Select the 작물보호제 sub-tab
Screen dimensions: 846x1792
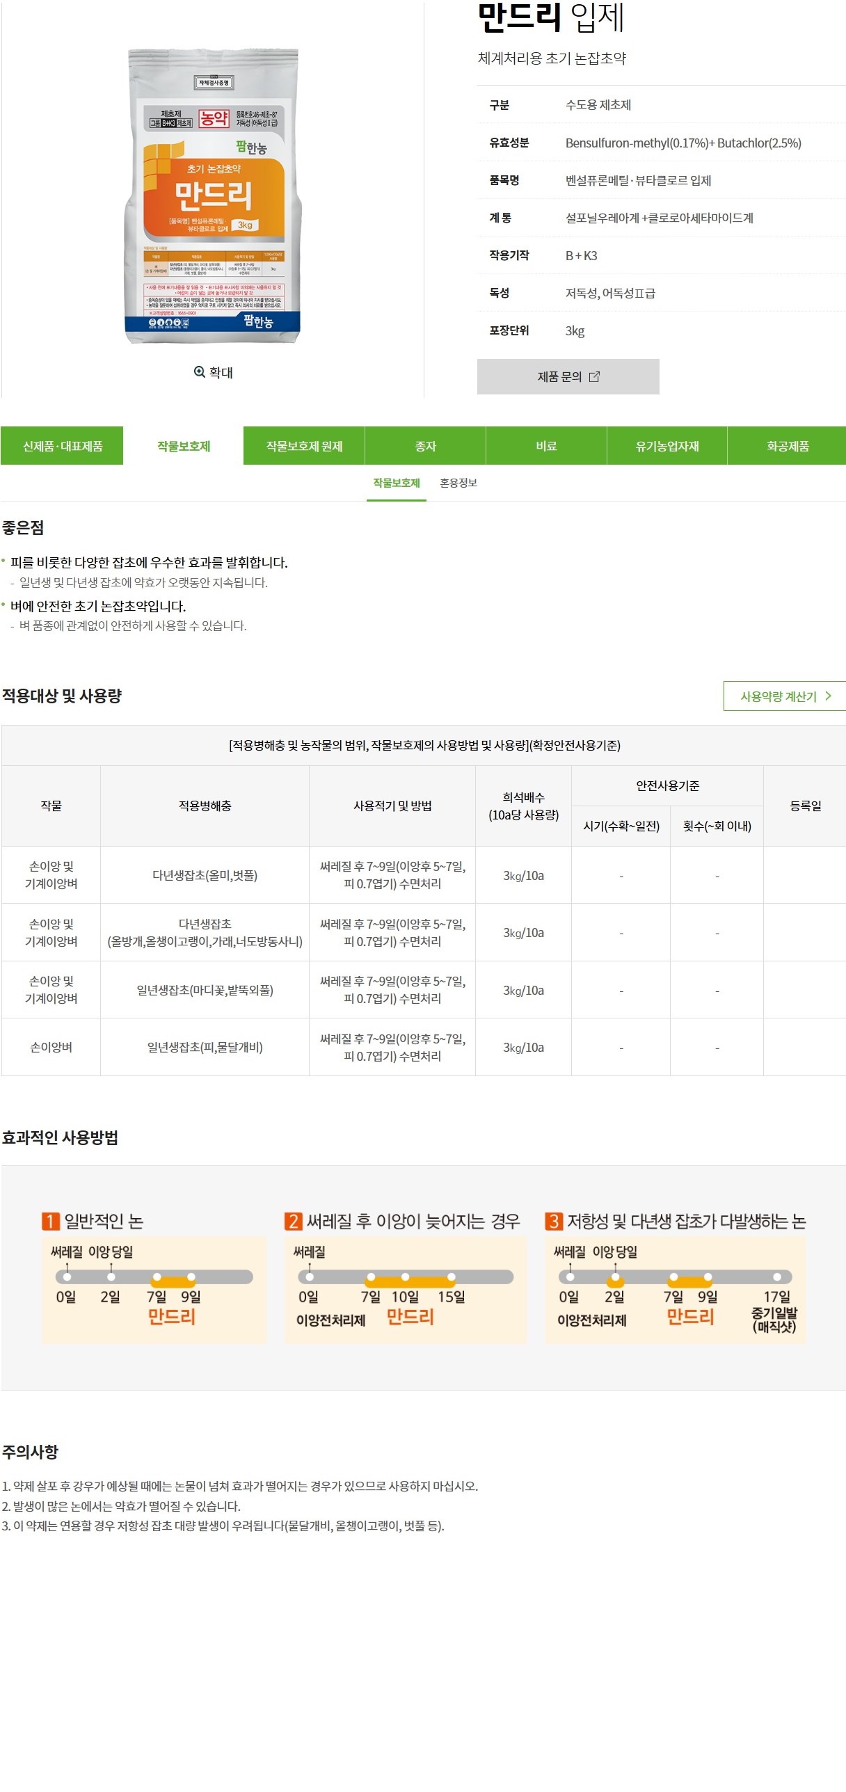[397, 483]
